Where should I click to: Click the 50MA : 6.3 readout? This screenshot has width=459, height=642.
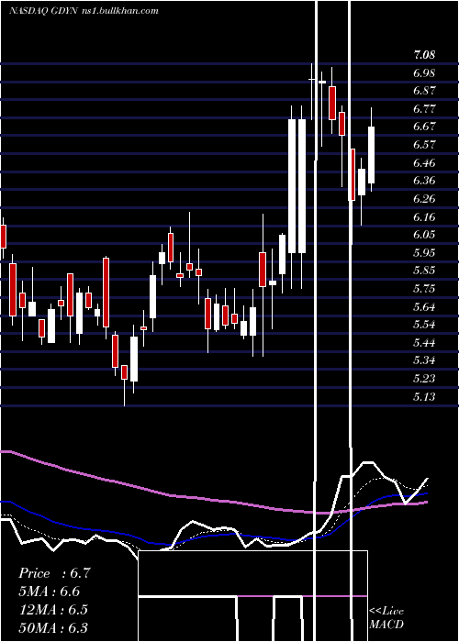pyautogui.click(x=53, y=627)
